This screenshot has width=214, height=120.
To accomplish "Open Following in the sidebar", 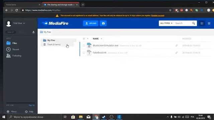I will (x=14, y=56).
